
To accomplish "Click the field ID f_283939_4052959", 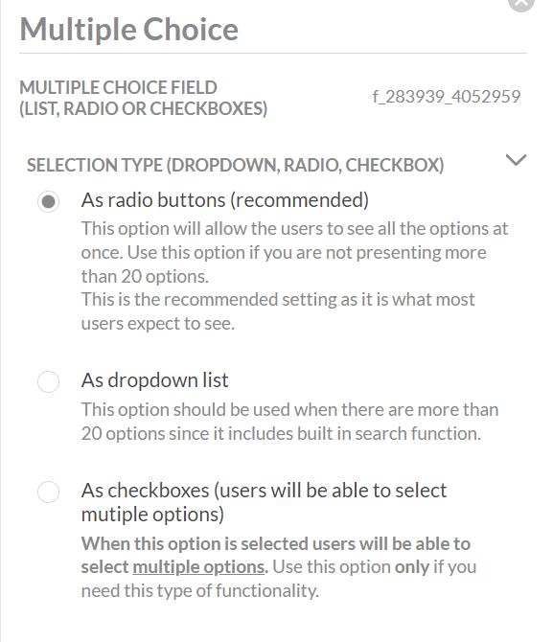I will [x=447, y=97].
